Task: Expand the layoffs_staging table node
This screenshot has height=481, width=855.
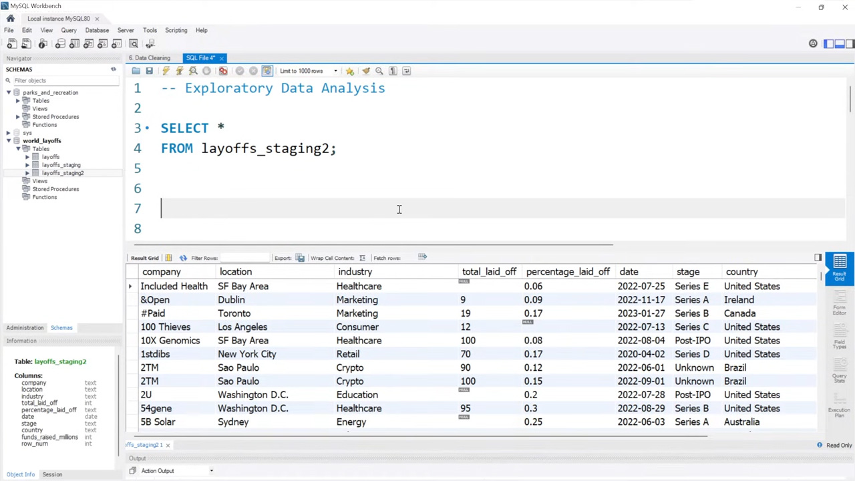Action: [27, 165]
